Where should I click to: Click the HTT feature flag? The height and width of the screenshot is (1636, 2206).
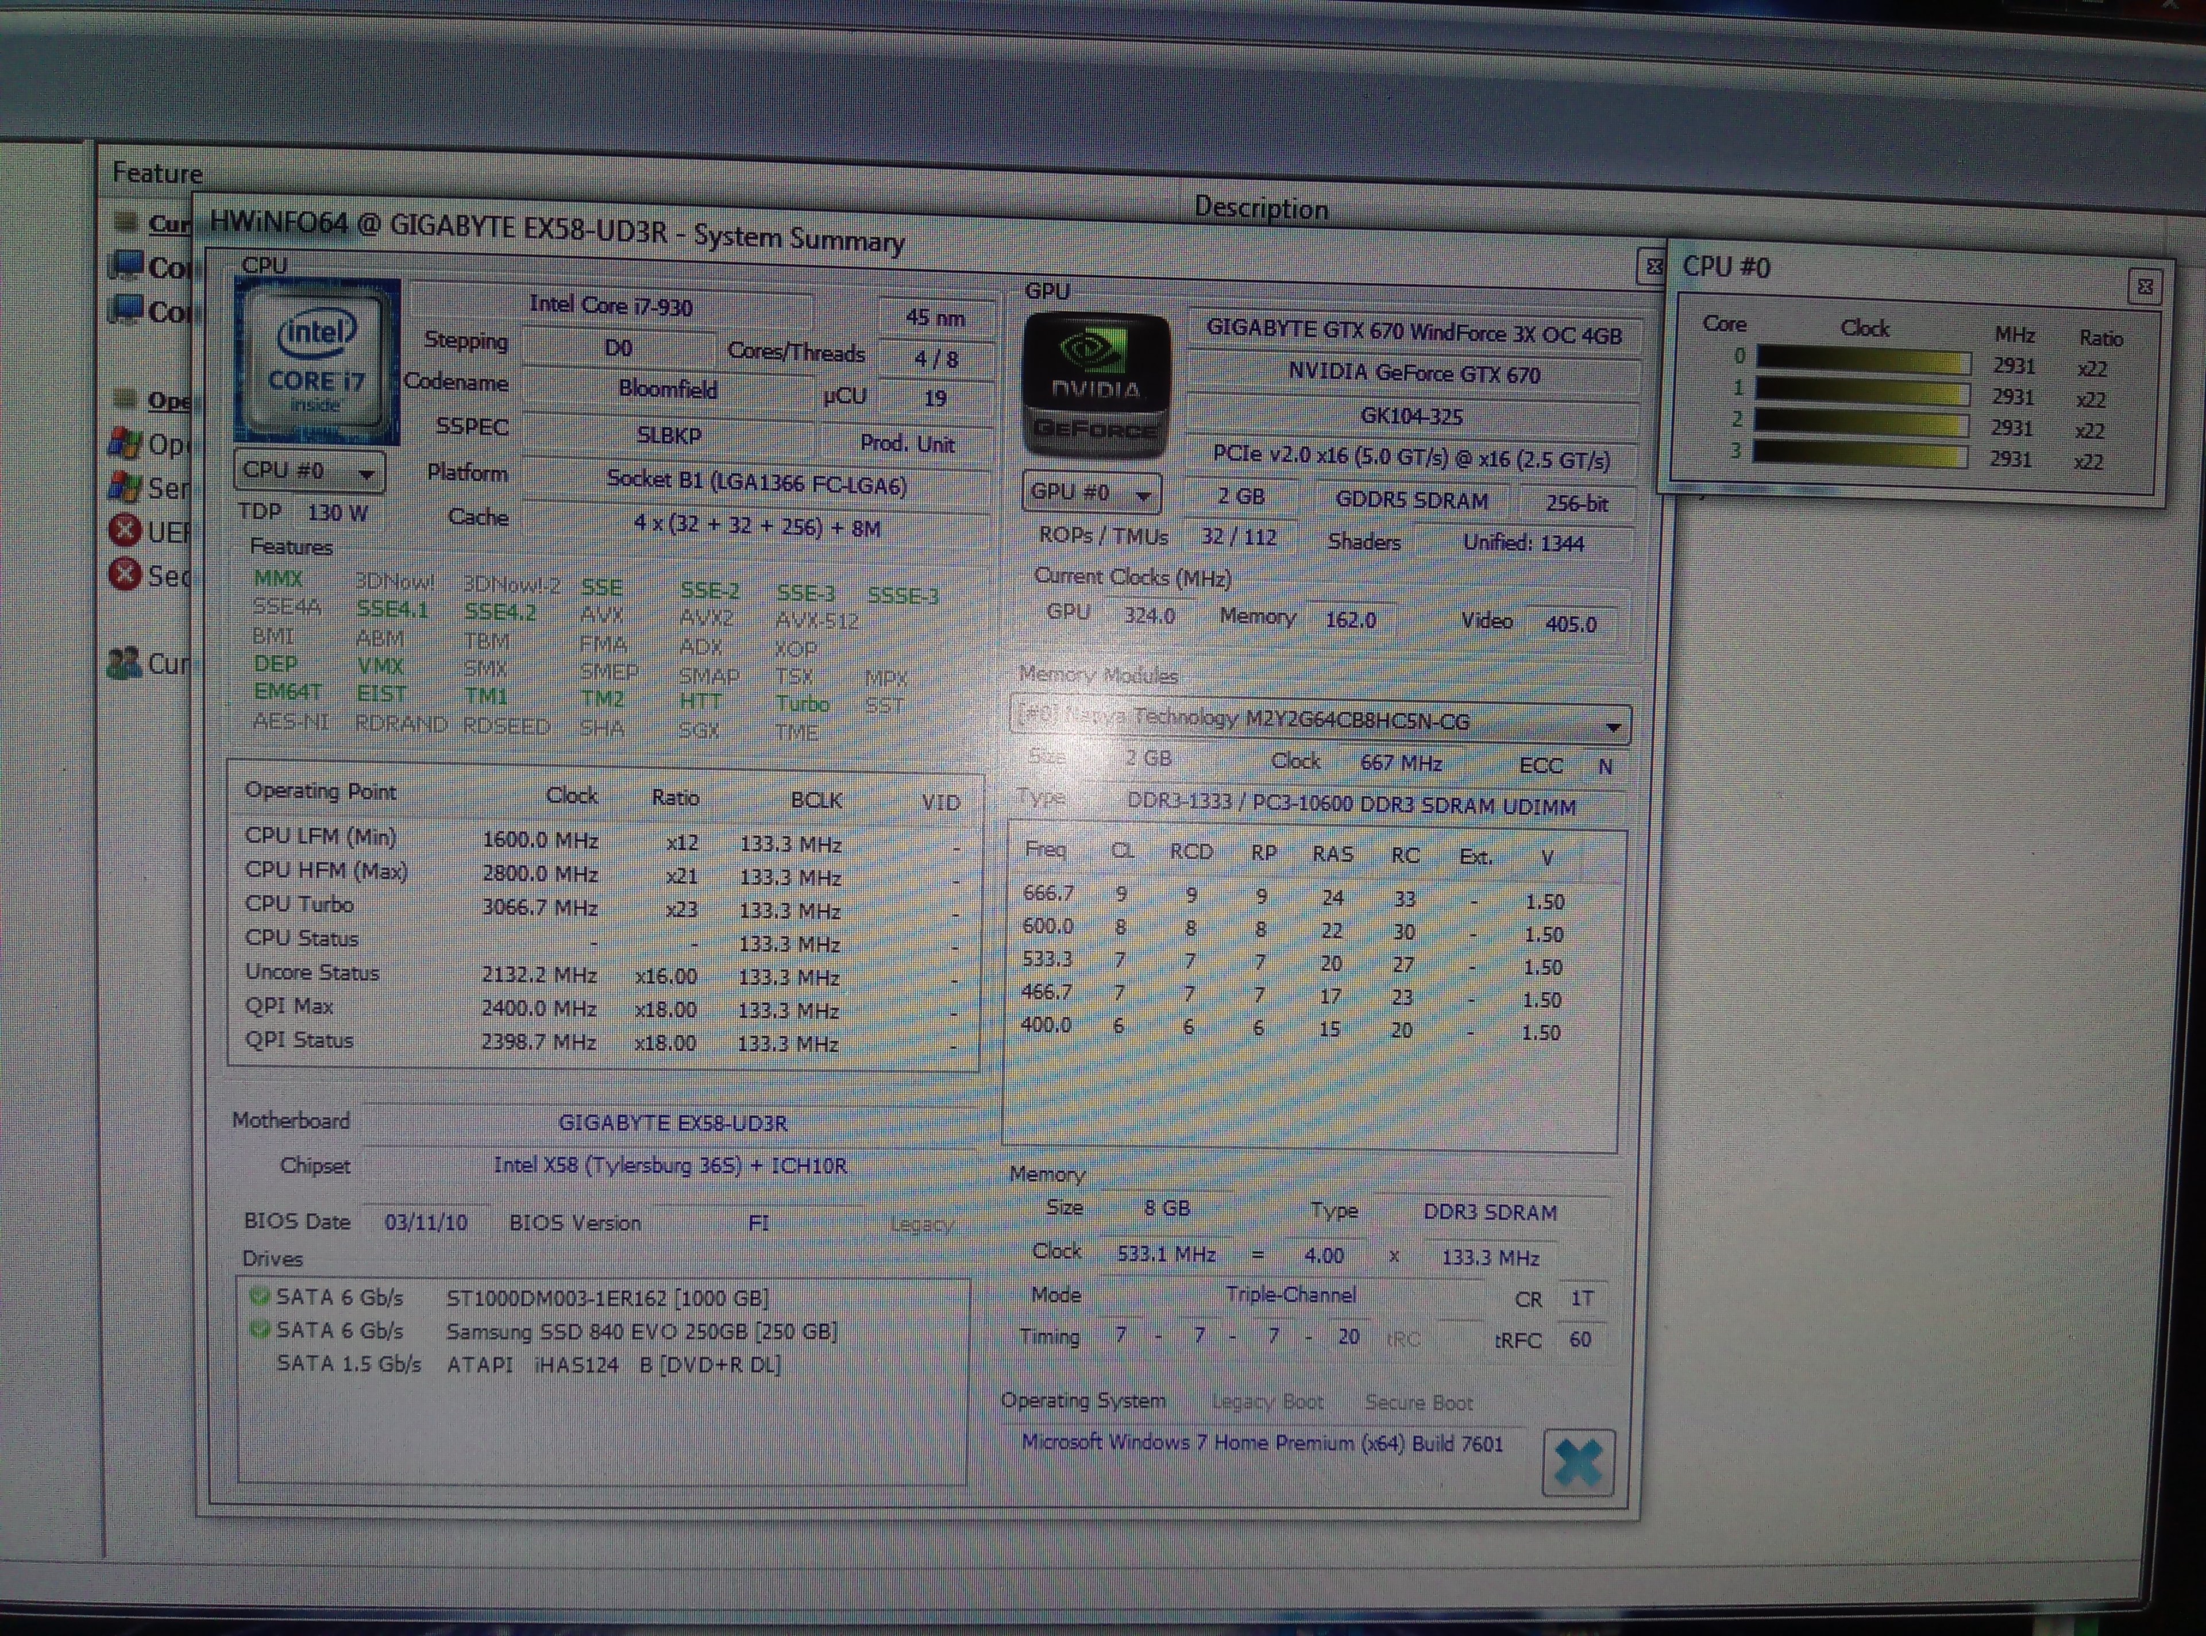tap(700, 701)
